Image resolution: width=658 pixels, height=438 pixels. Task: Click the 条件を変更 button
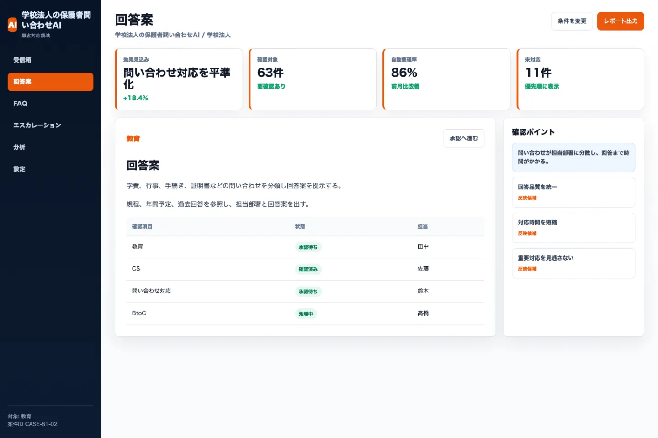click(572, 21)
